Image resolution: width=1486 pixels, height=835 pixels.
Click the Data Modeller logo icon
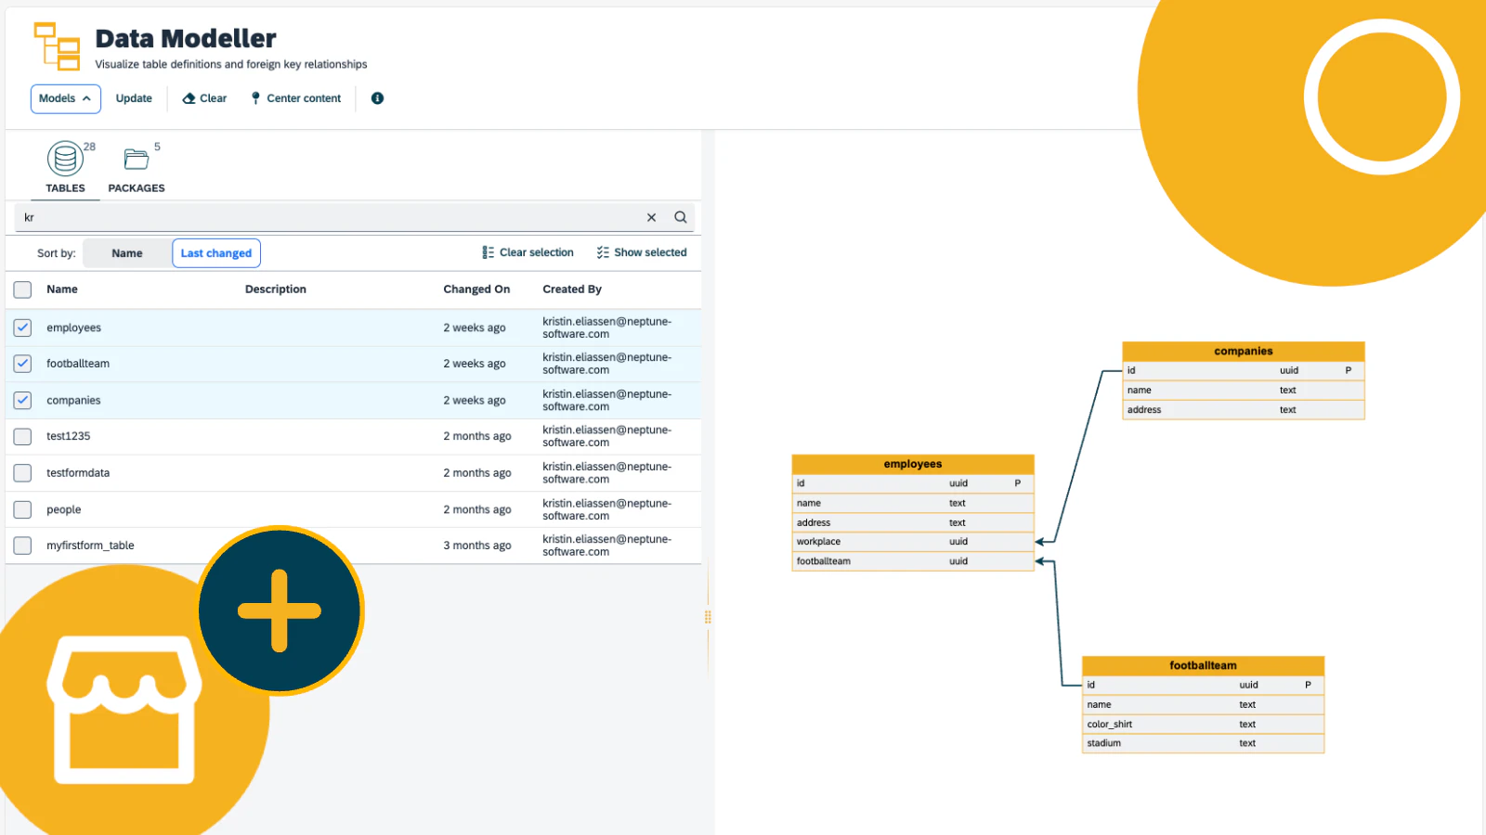(58, 46)
